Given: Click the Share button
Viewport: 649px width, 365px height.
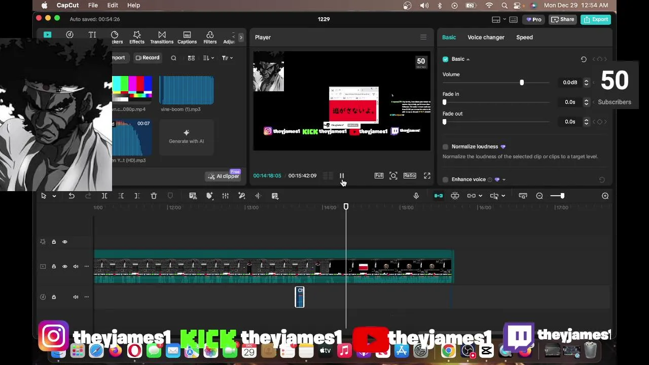Looking at the screenshot, I should coord(563,19).
